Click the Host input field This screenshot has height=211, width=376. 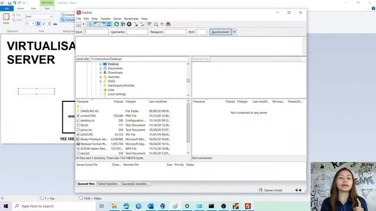point(96,32)
